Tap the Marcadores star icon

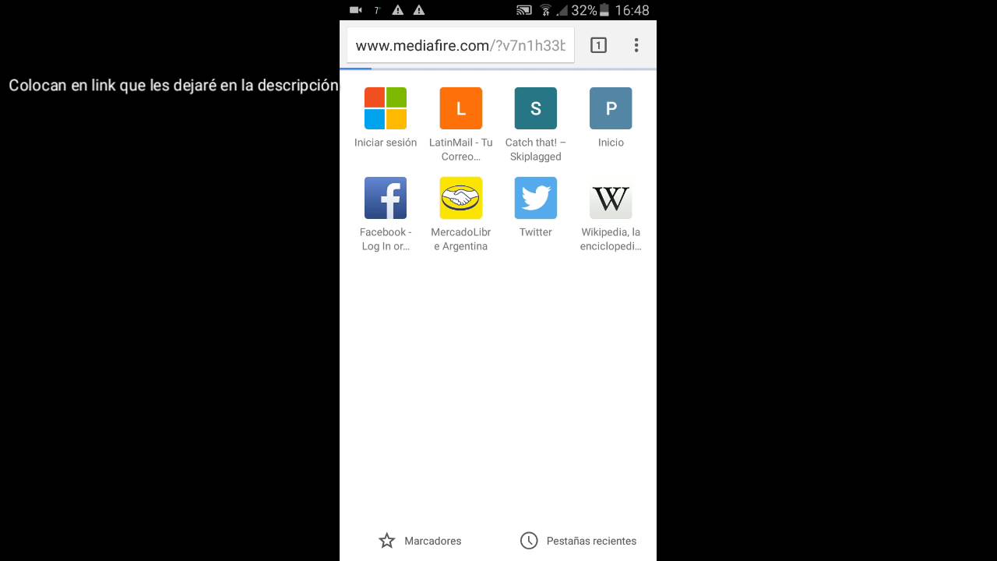click(x=387, y=541)
